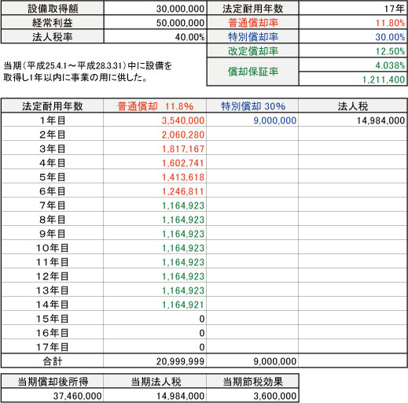Screen dimensions: 408x403
Task: Select the 設備取得額 label cell
Action: click(x=53, y=9)
